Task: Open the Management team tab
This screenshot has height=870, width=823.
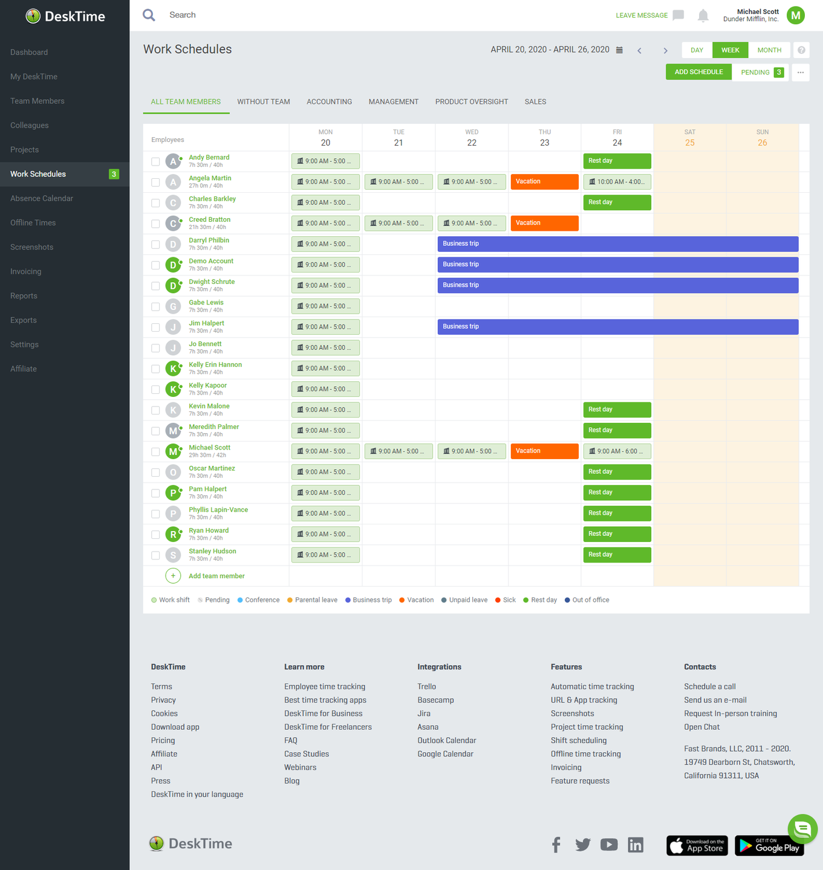Action: 394,101
